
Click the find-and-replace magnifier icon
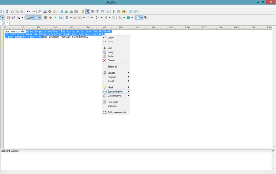point(45,12)
